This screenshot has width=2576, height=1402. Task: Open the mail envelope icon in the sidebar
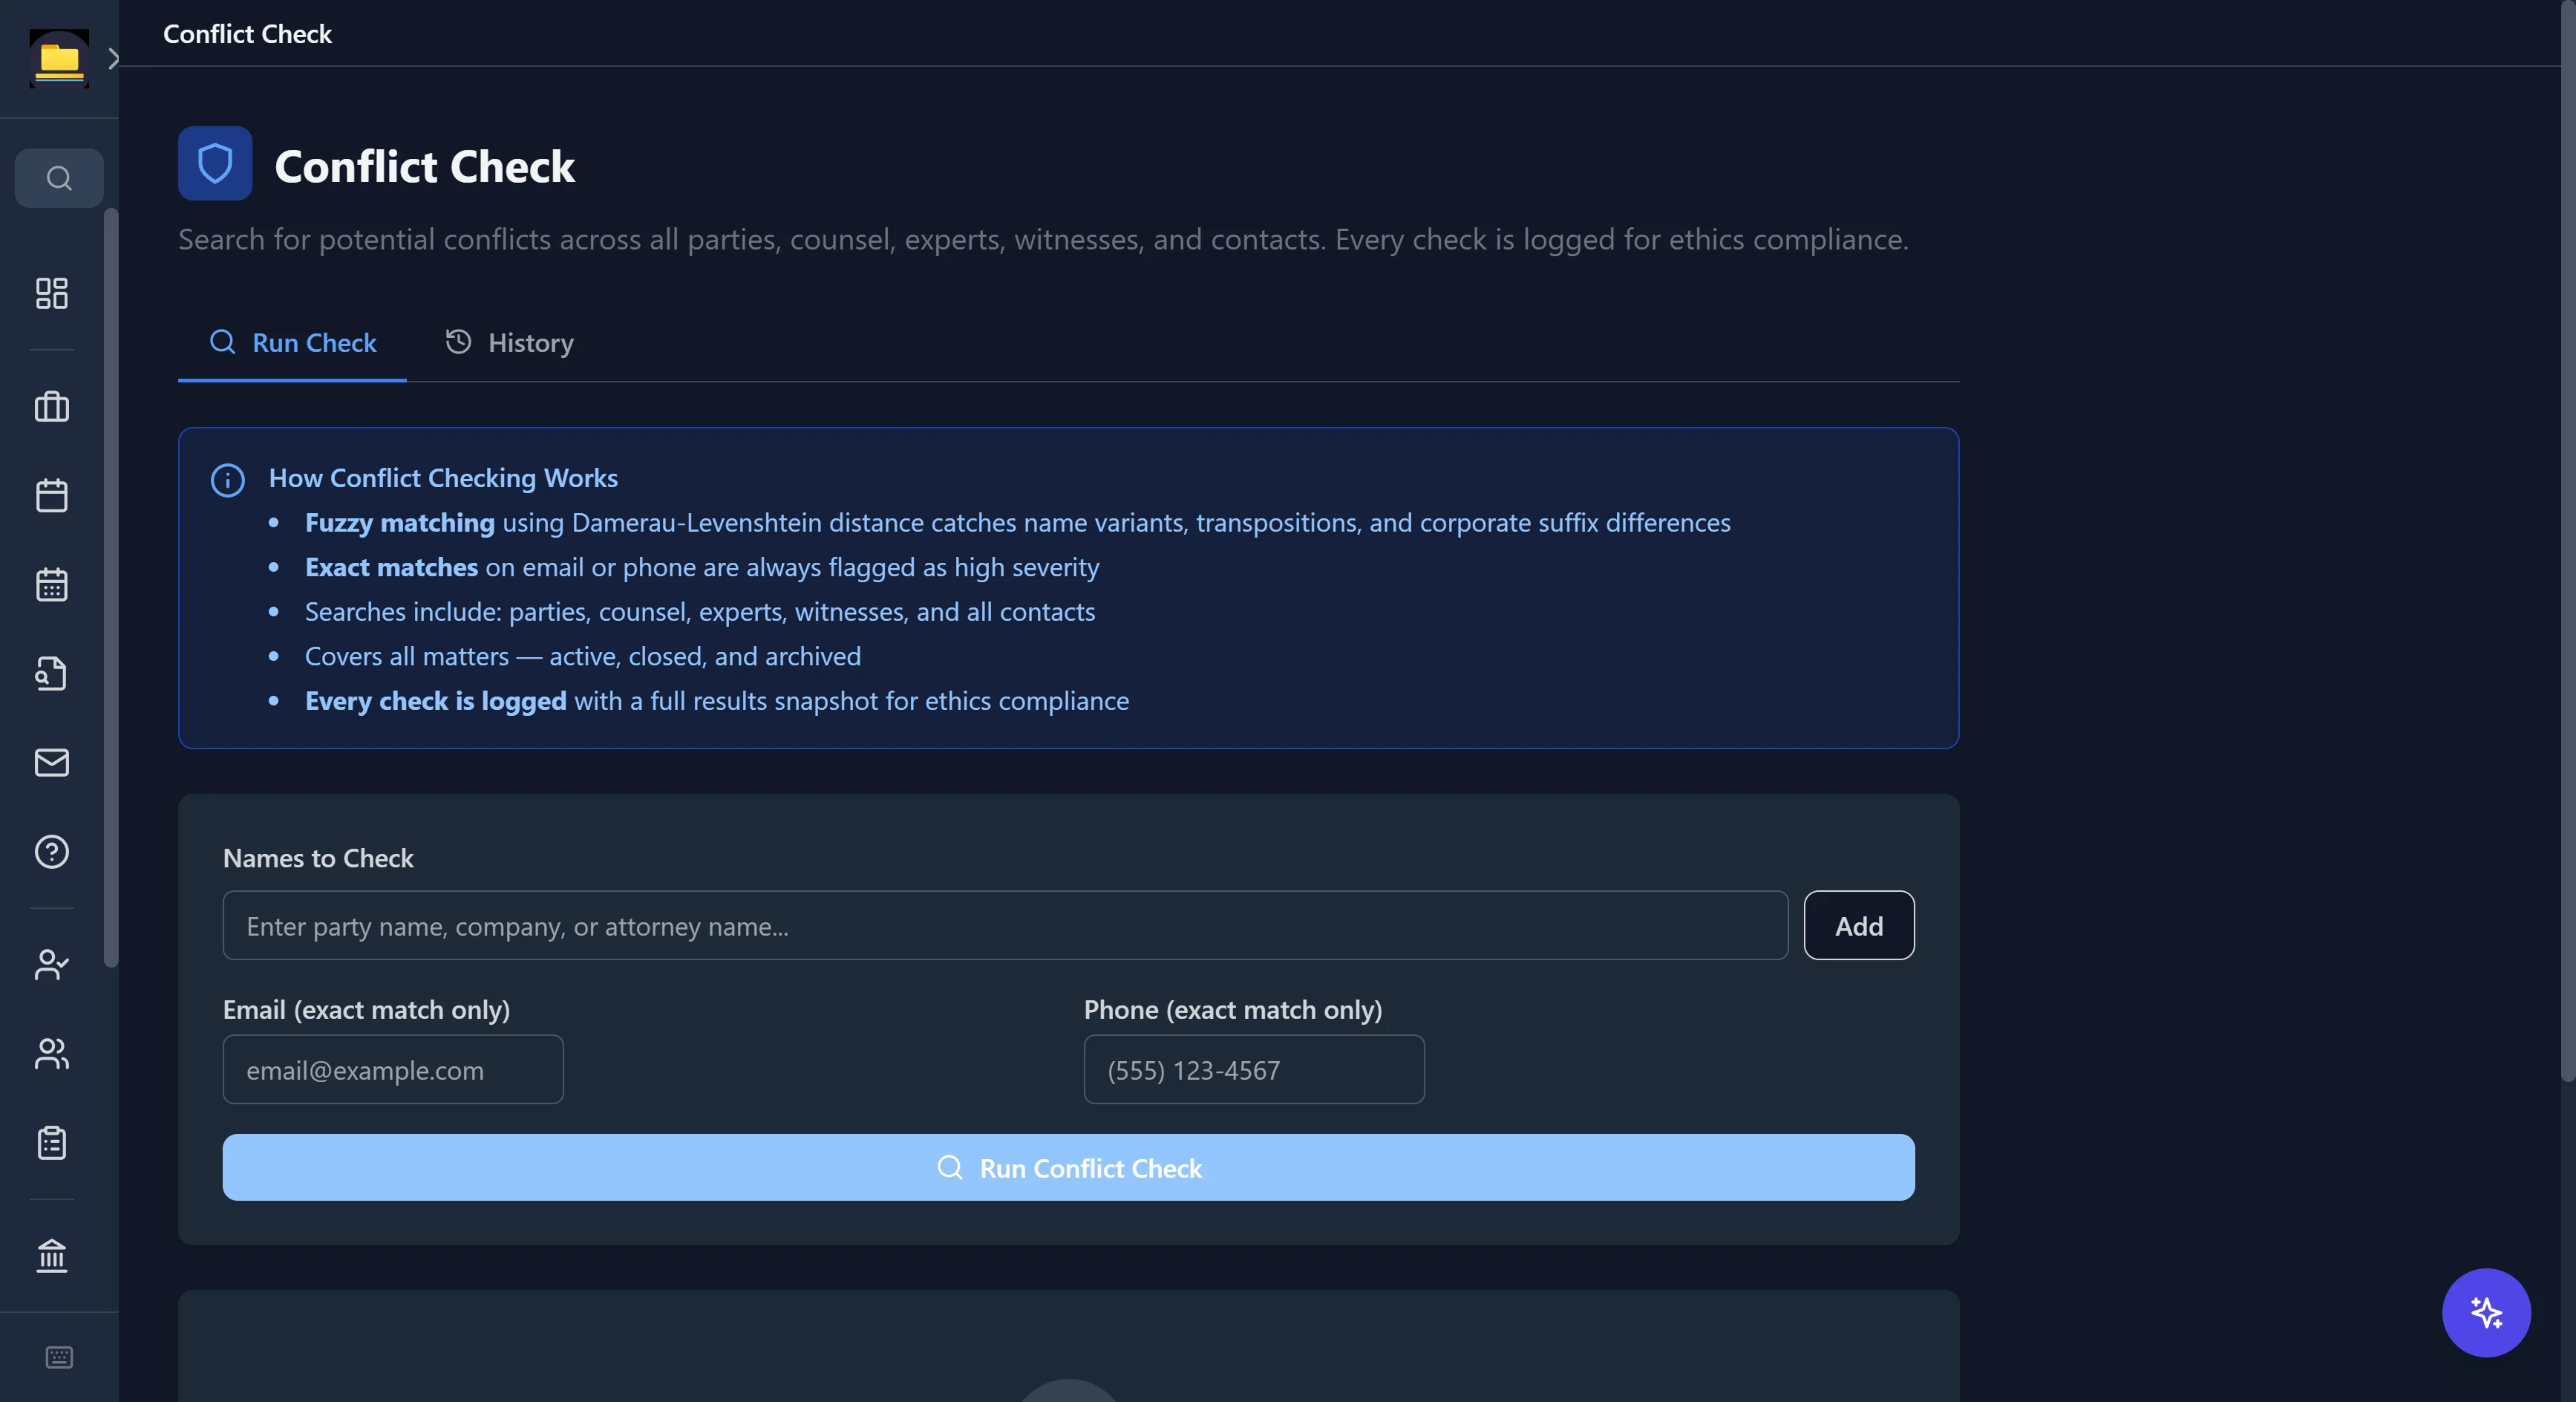pyautogui.click(x=52, y=762)
